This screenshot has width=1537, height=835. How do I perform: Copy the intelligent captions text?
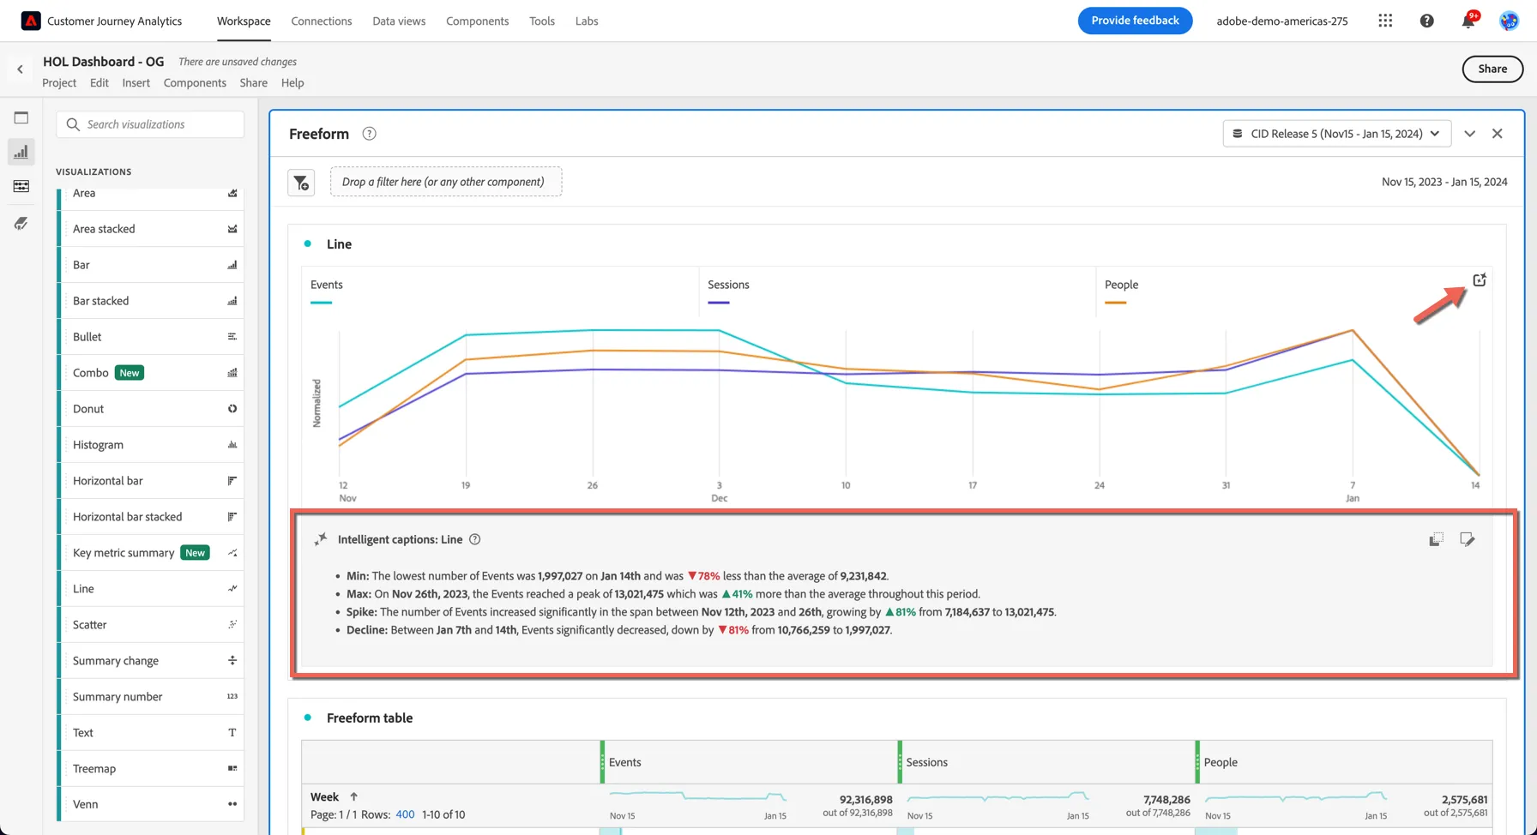tap(1436, 539)
